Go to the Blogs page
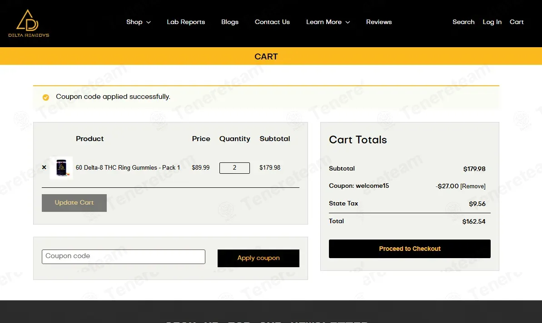 tap(230, 22)
